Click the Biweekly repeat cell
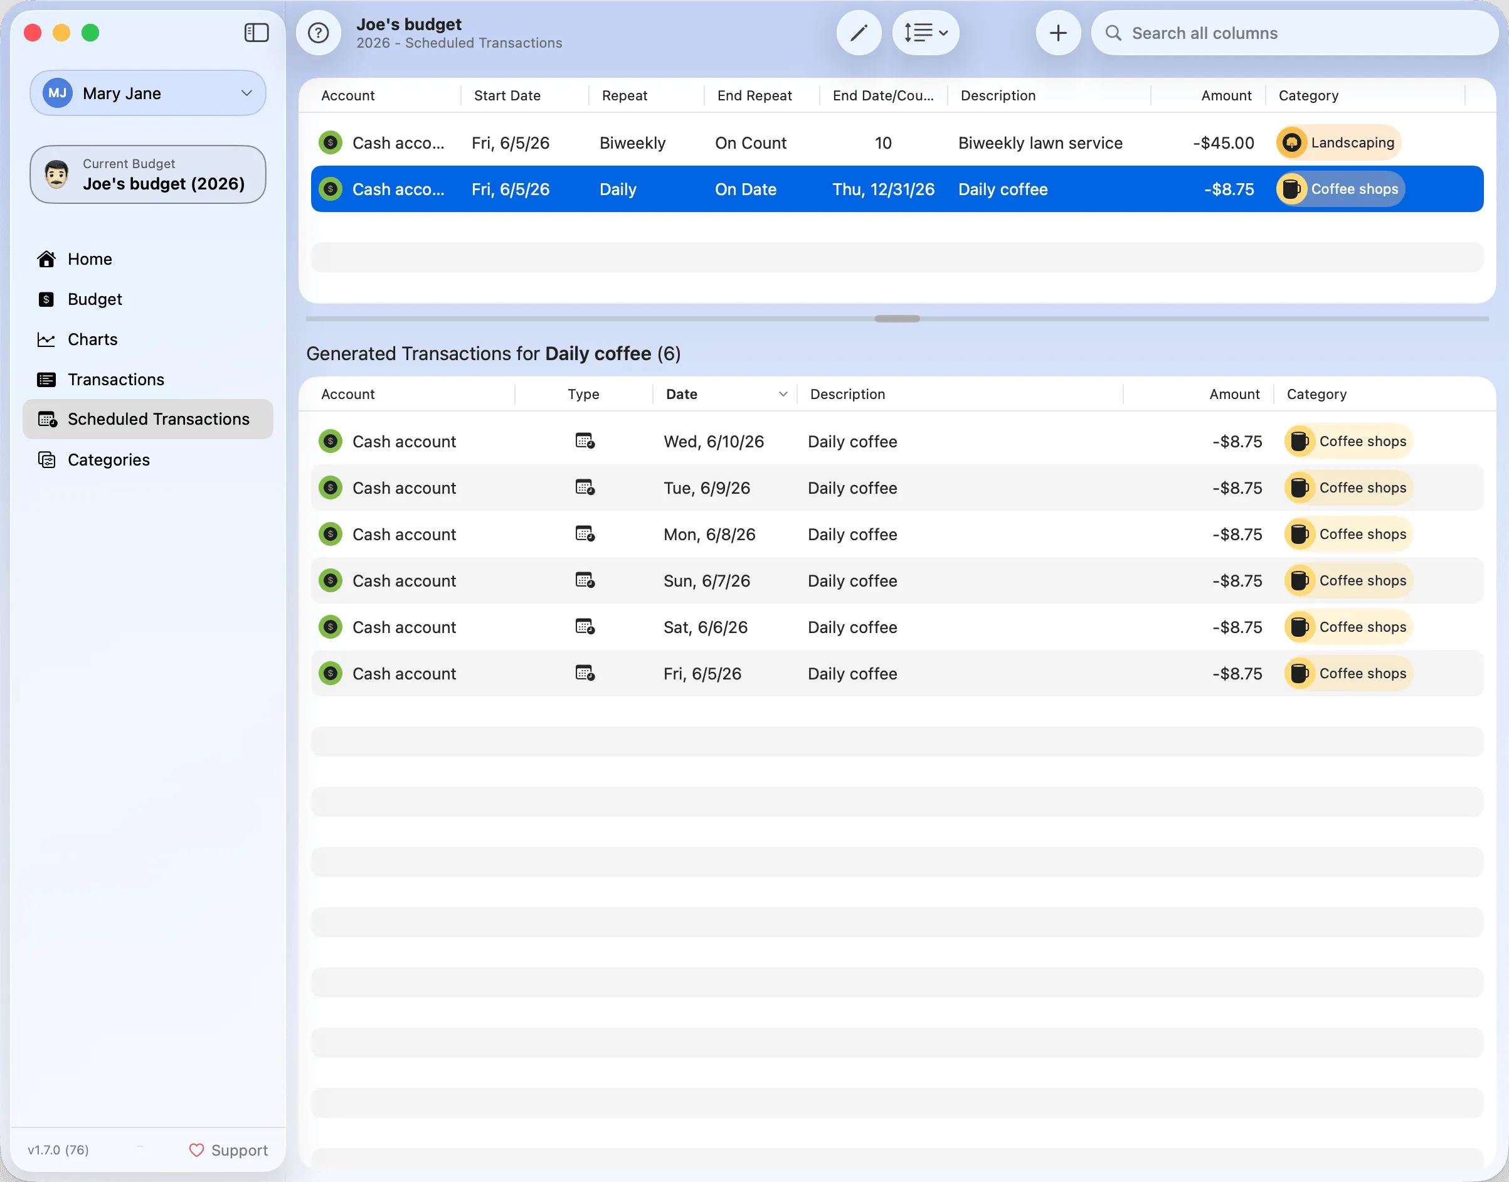Image resolution: width=1509 pixels, height=1182 pixels. [632, 142]
